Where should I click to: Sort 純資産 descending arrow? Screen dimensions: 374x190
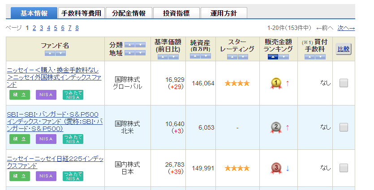(x=206, y=56)
